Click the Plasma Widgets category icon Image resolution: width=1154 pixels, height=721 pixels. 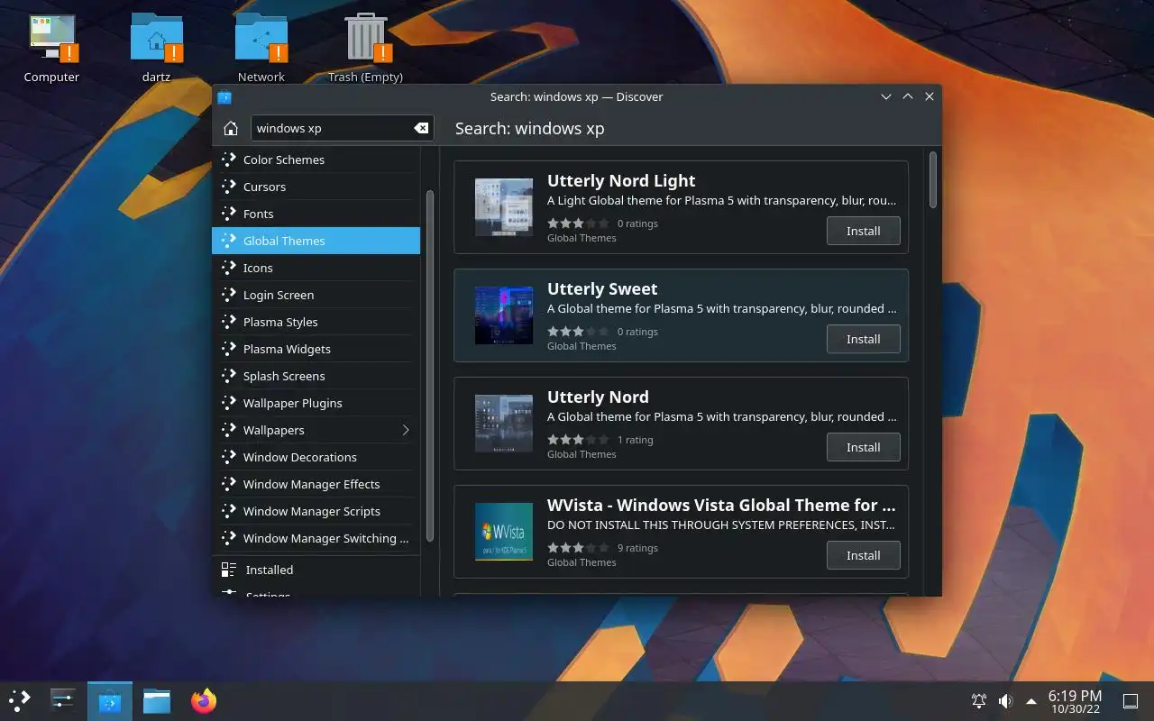(x=228, y=349)
